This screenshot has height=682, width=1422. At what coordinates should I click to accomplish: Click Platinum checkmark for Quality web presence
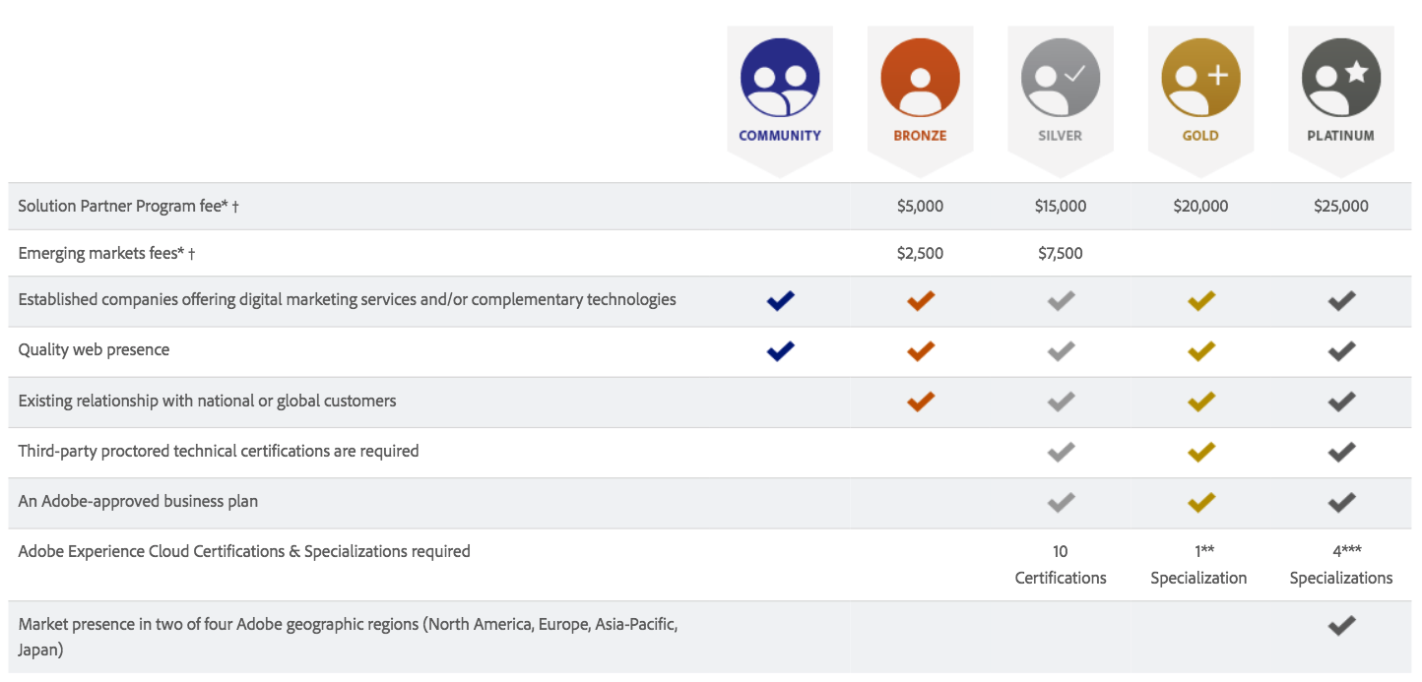1341,350
